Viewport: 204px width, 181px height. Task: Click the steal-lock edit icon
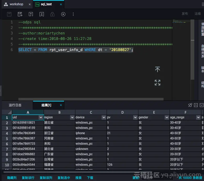42,14
